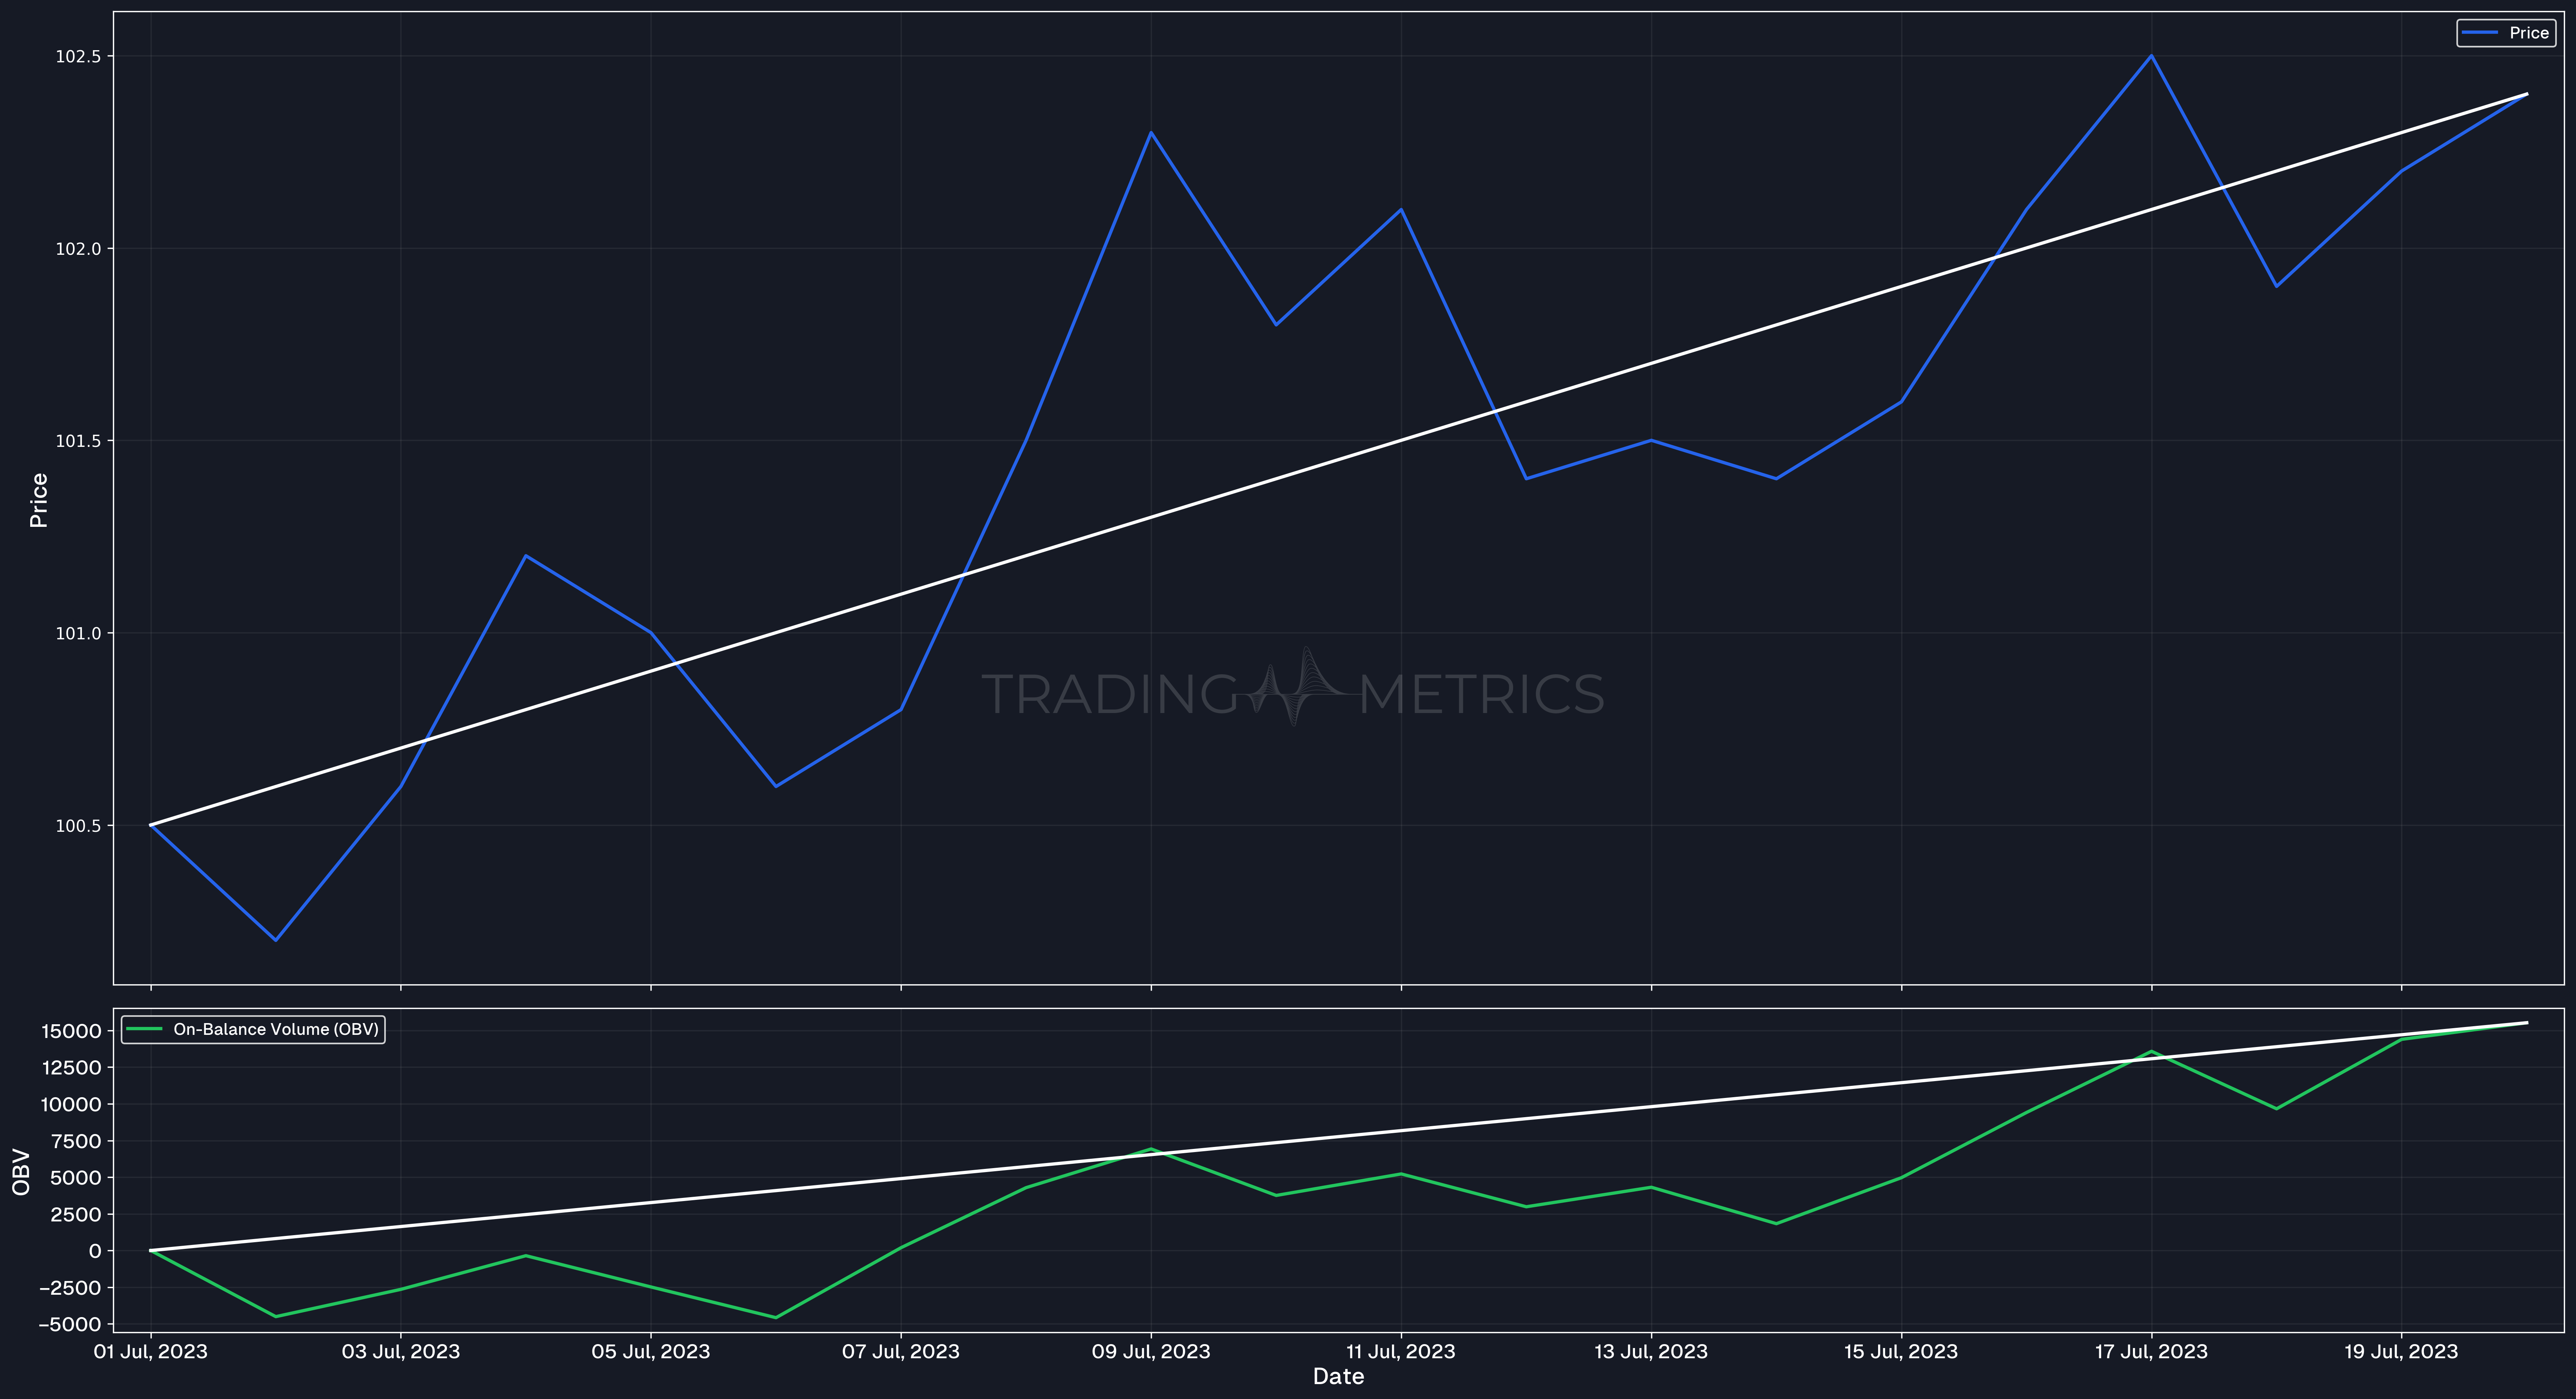This screenshot has width=2576, height=1399.
Task: Click the Price legend entry
Action: [2505, 33]
